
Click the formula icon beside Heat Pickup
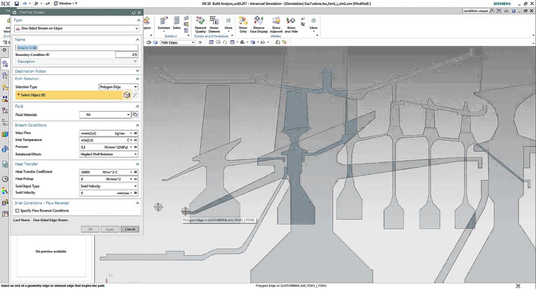click(x=136, y=179)
